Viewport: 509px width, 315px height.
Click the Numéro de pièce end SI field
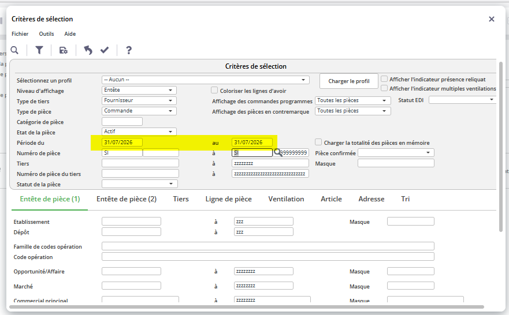pyautogui.click(x=252, y=153)
